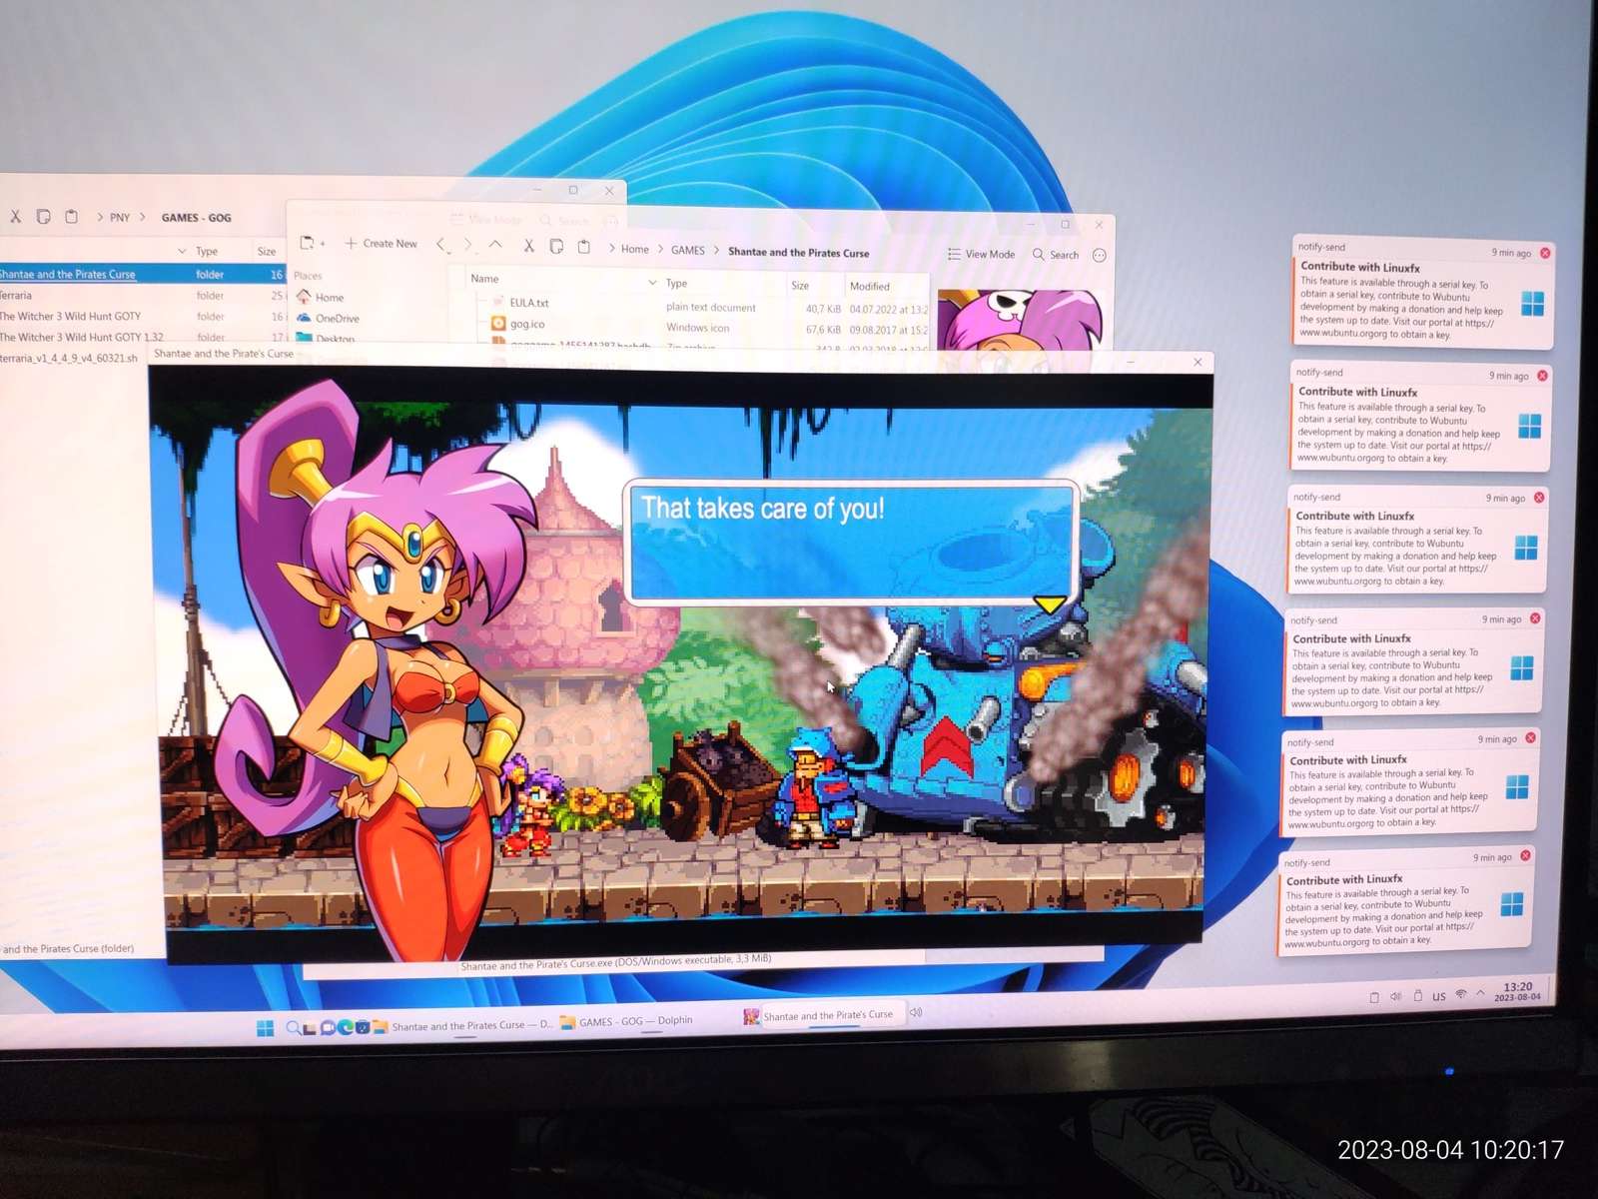Click the USB device icon in tray
The image size is (1598, 1199).
click(x=1417, y=995)
